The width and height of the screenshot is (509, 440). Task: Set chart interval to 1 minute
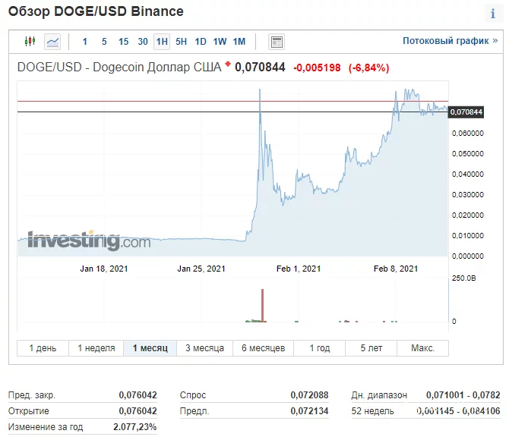[x=85, y=42]
